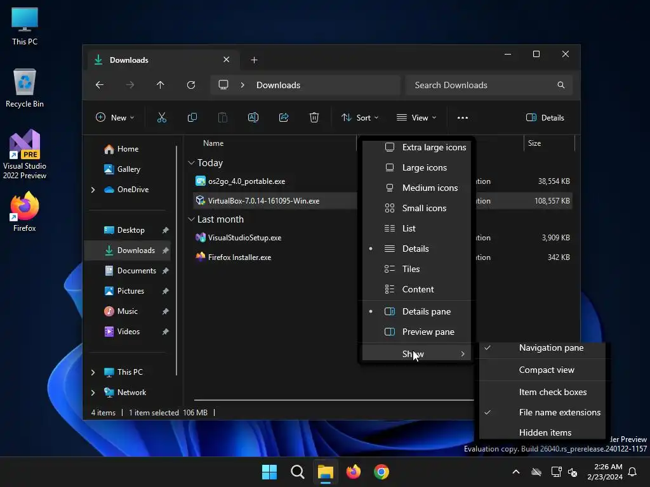Click the pin icon beside Music
650x487 pixels.
[166, 311]
